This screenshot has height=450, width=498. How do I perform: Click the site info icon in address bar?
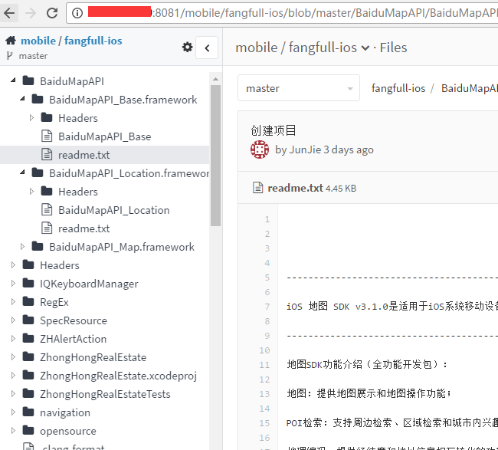click(77, 13)
